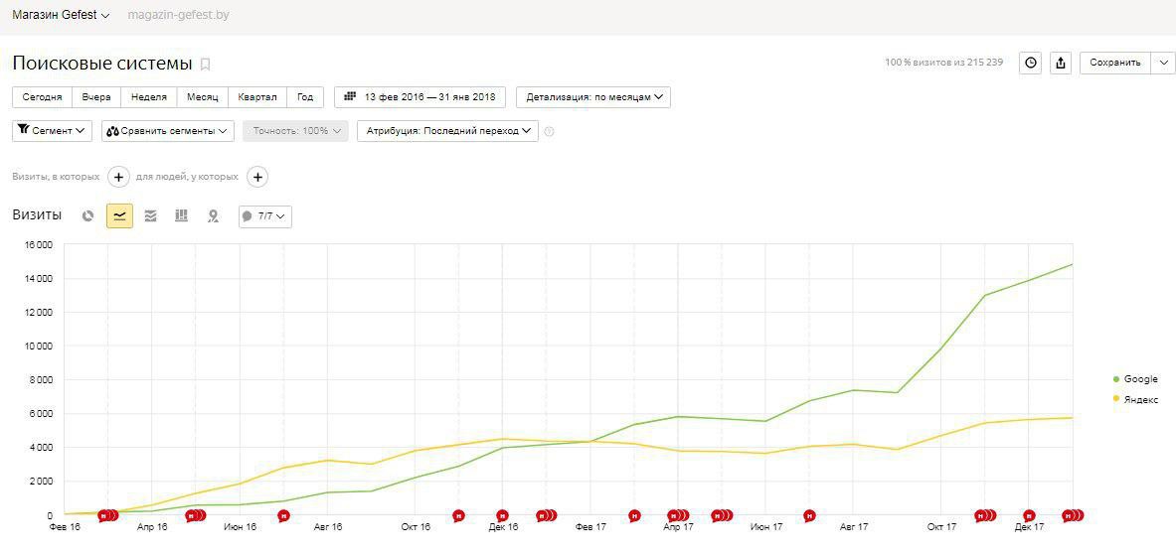Click the Визиты metric label
This screenshot has height=556, width=1176.
[x=37, y=215]
